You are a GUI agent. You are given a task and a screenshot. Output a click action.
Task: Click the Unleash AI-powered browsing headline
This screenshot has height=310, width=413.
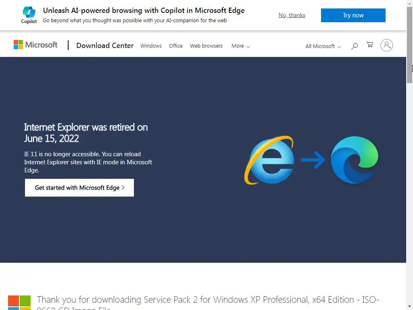point(144,10)
